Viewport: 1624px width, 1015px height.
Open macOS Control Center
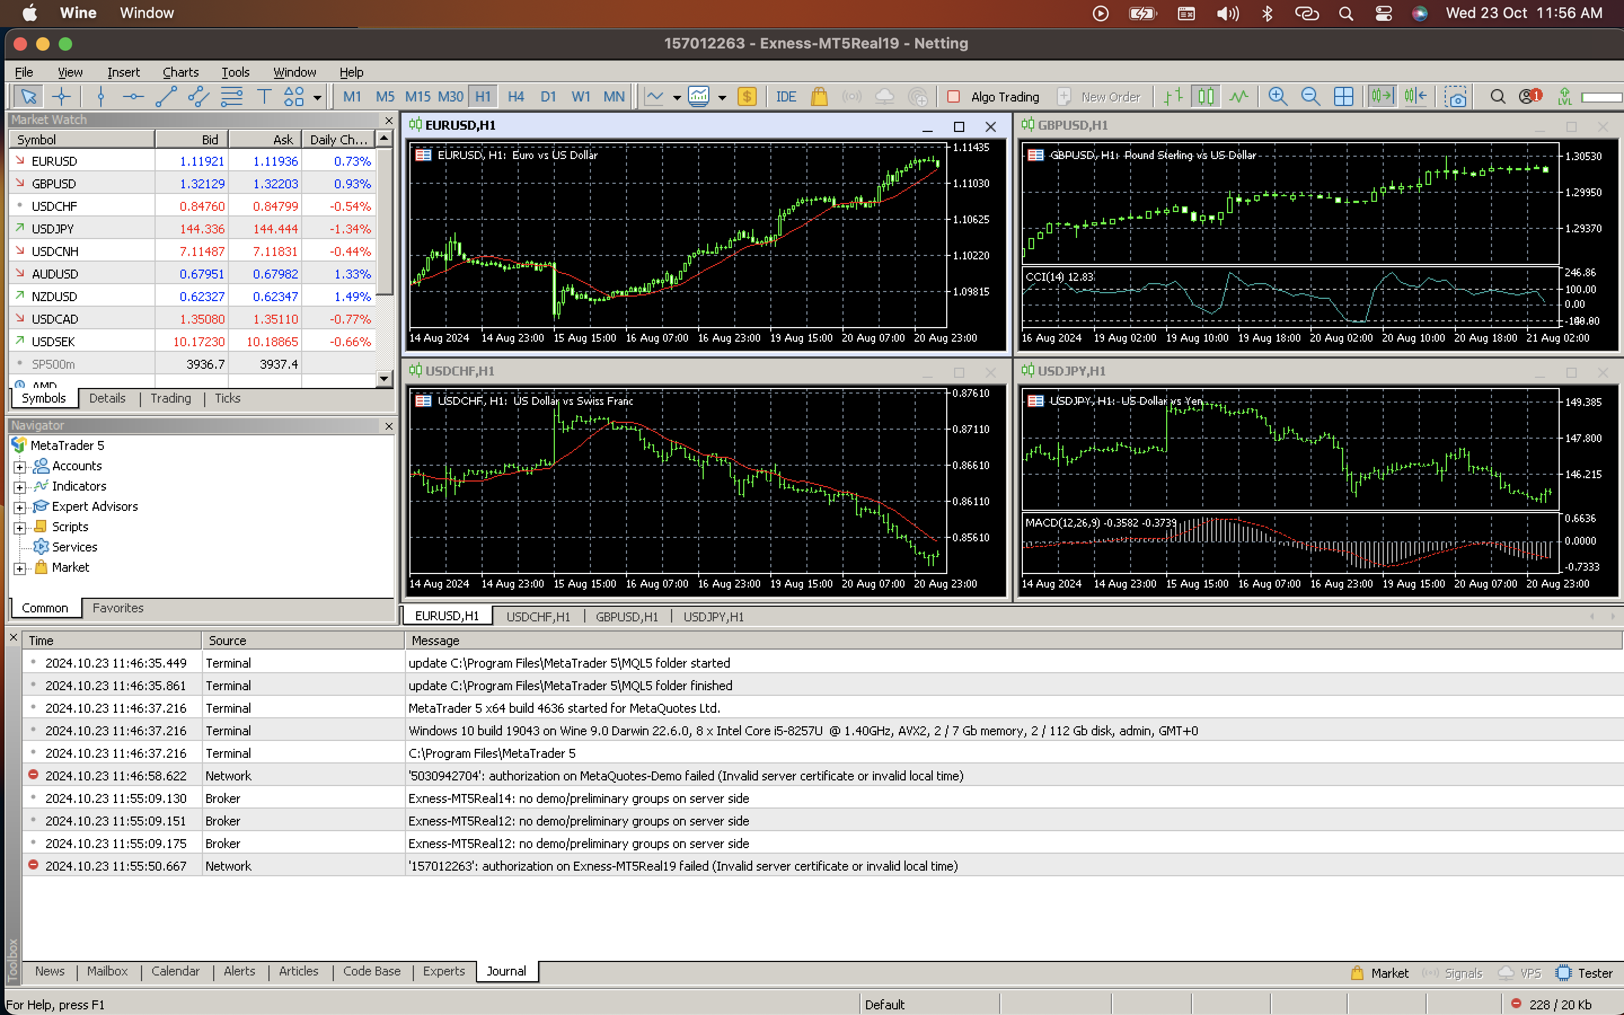point(1383,14)
